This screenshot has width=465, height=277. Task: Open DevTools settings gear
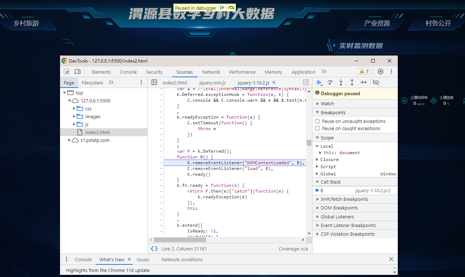click(x=380, y=71)
